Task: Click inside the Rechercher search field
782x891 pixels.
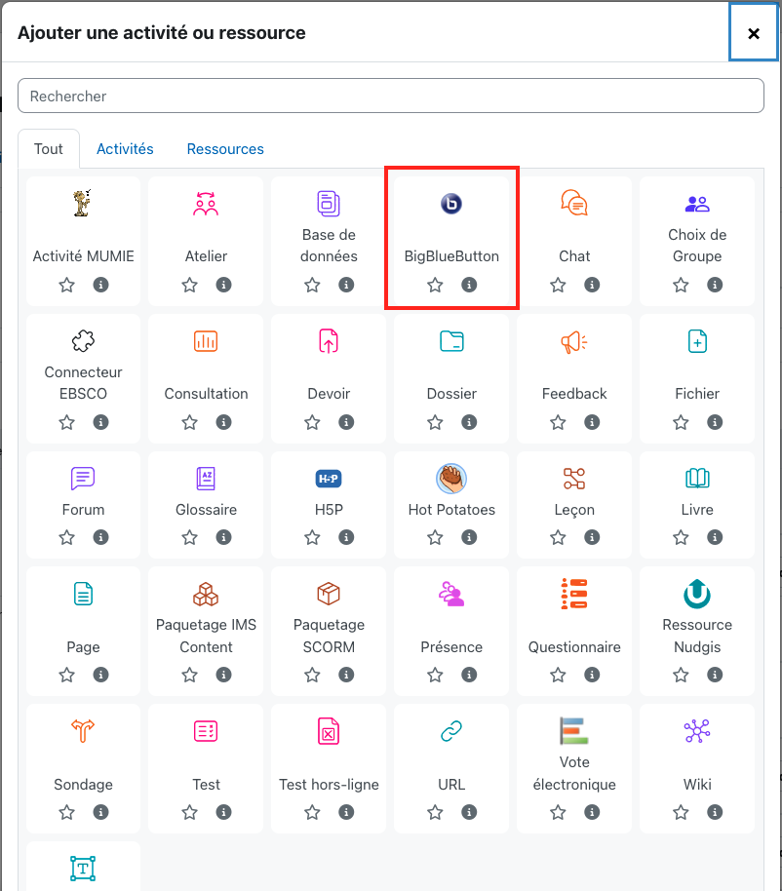Action: tap(390, 95)
